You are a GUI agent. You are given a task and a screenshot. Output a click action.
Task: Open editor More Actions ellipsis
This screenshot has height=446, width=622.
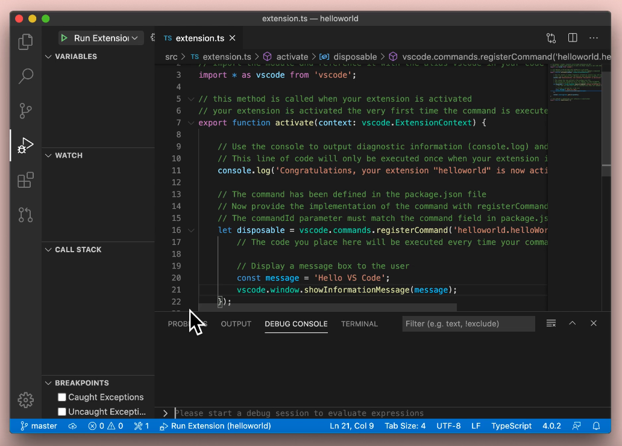(594, 38)
